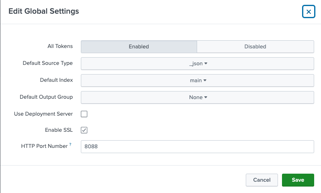Click the caret arrow beside main
The image size is (321, 193).
pyautogui.click(x=205, y=81)
